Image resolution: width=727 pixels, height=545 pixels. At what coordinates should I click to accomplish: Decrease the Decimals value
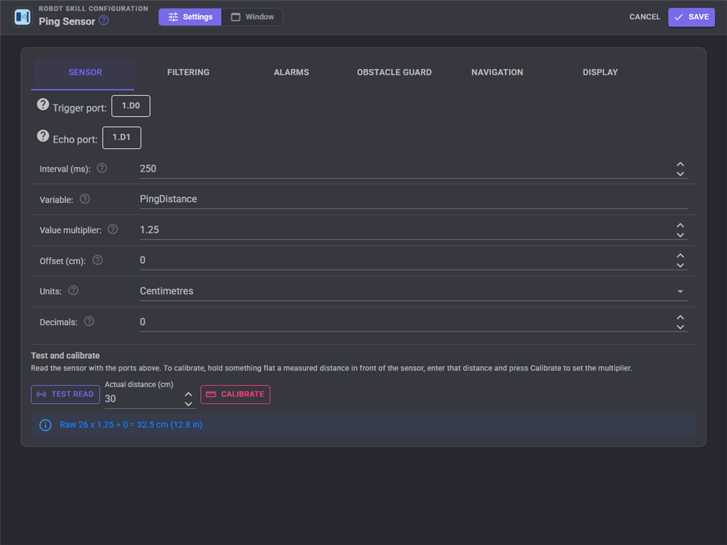click(x=680, y=327)
